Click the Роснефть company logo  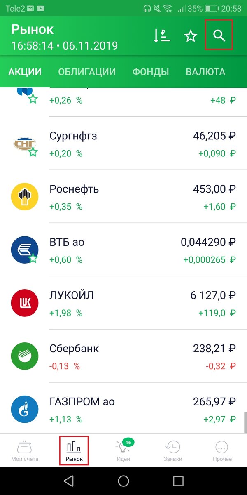click(x=25, y=197)
